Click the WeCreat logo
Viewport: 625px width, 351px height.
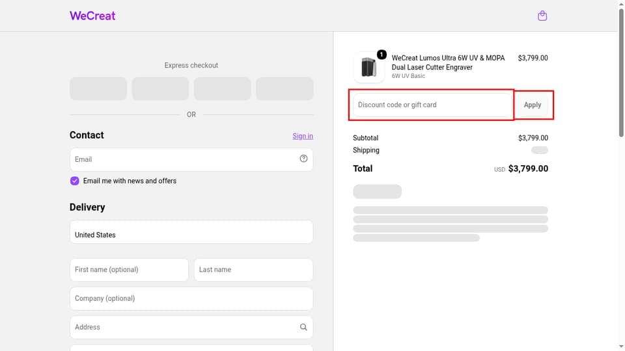point(92,16)
